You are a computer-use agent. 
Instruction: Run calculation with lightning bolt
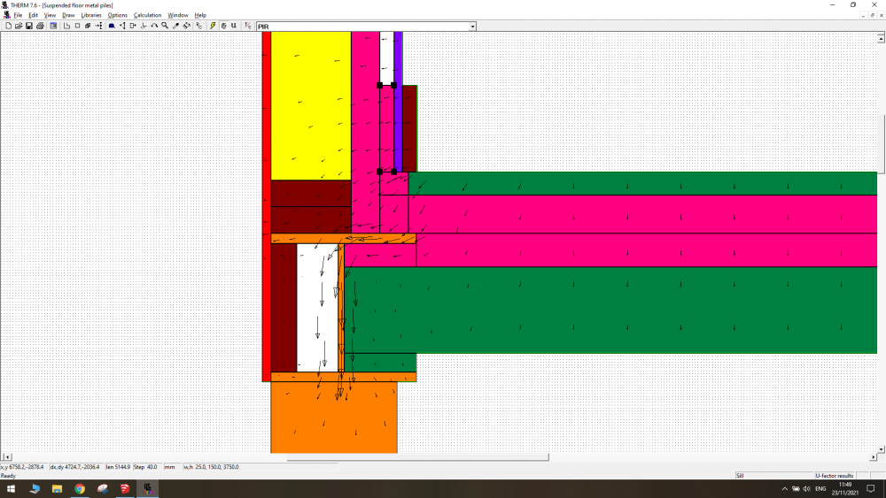[213, 26]
